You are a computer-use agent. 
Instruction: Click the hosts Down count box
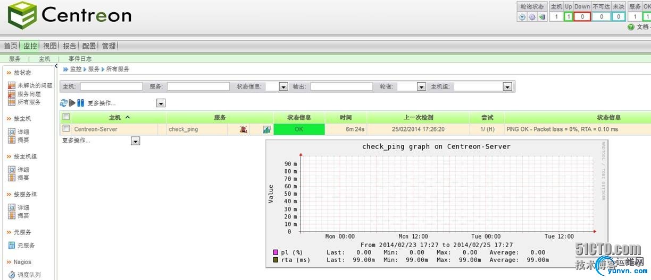[582, 16]
